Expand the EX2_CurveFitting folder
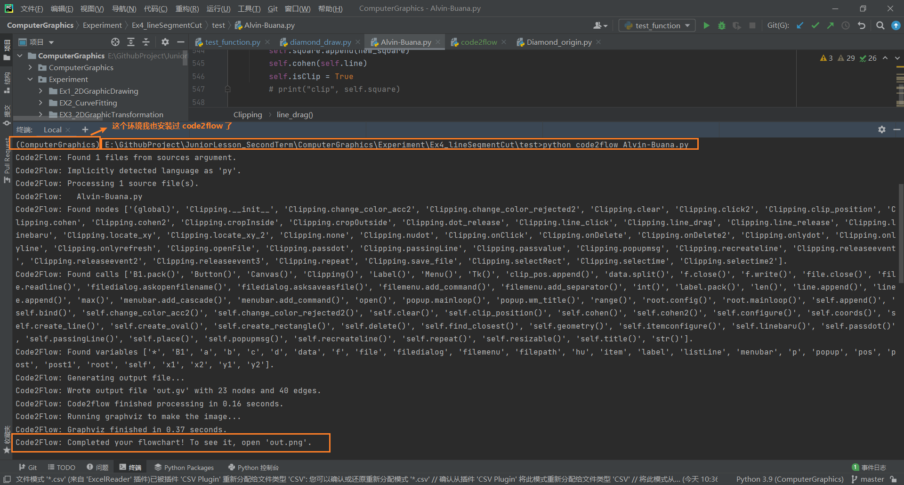Image resolution: width=904 pixels, height=485 pixels. point(40,103)
